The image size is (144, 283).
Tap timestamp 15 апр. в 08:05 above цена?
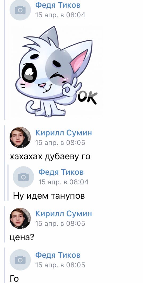[x=60, y=224]
